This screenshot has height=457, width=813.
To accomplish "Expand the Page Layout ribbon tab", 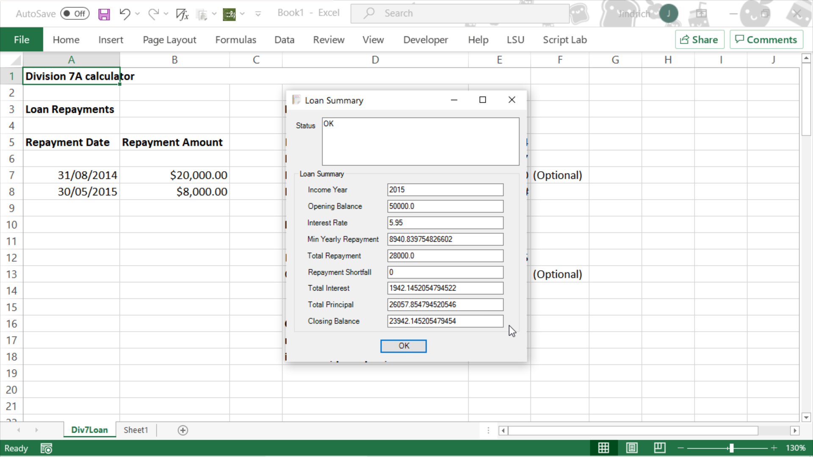I will point(169,40).
